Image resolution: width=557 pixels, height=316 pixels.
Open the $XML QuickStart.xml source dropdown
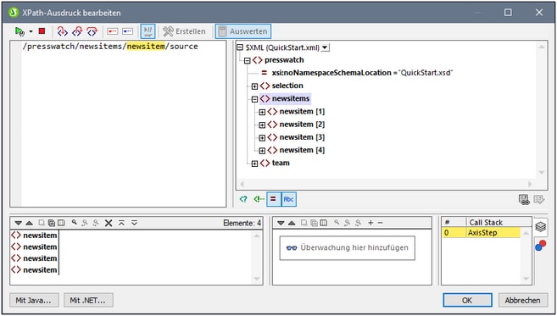click(x=325, y=47)
